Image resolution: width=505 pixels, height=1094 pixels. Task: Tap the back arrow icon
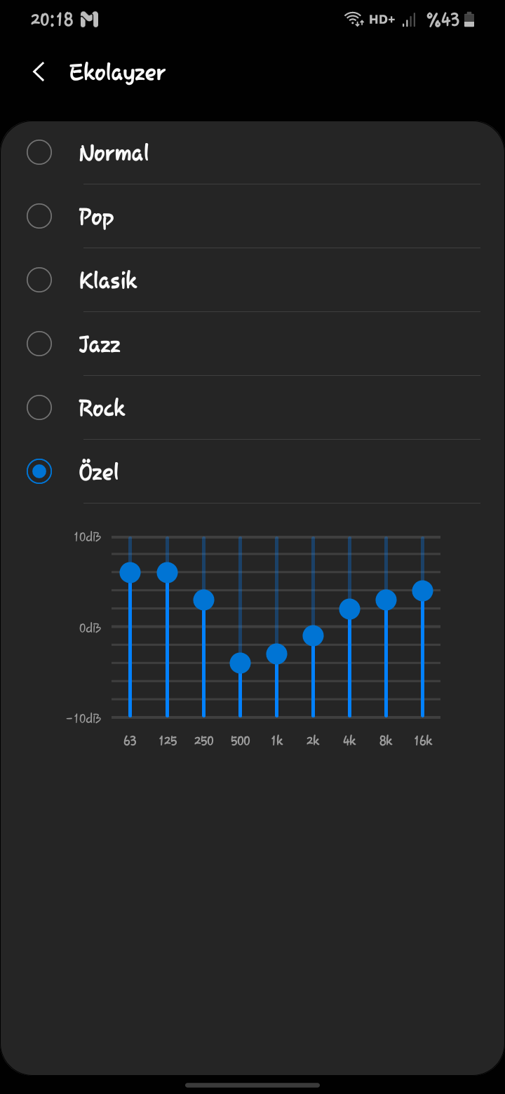pos(39,72)
